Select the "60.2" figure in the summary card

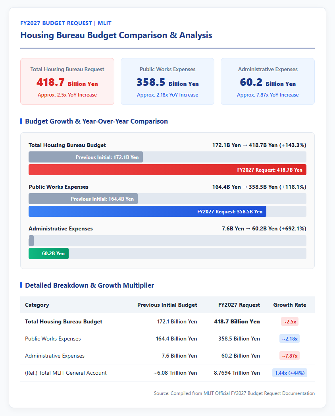pos(251,82)
